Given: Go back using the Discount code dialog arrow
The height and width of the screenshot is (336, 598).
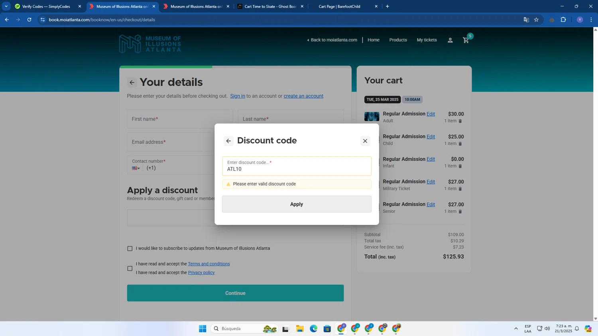Looking at the screenshot, I should (x=228, y=141).
